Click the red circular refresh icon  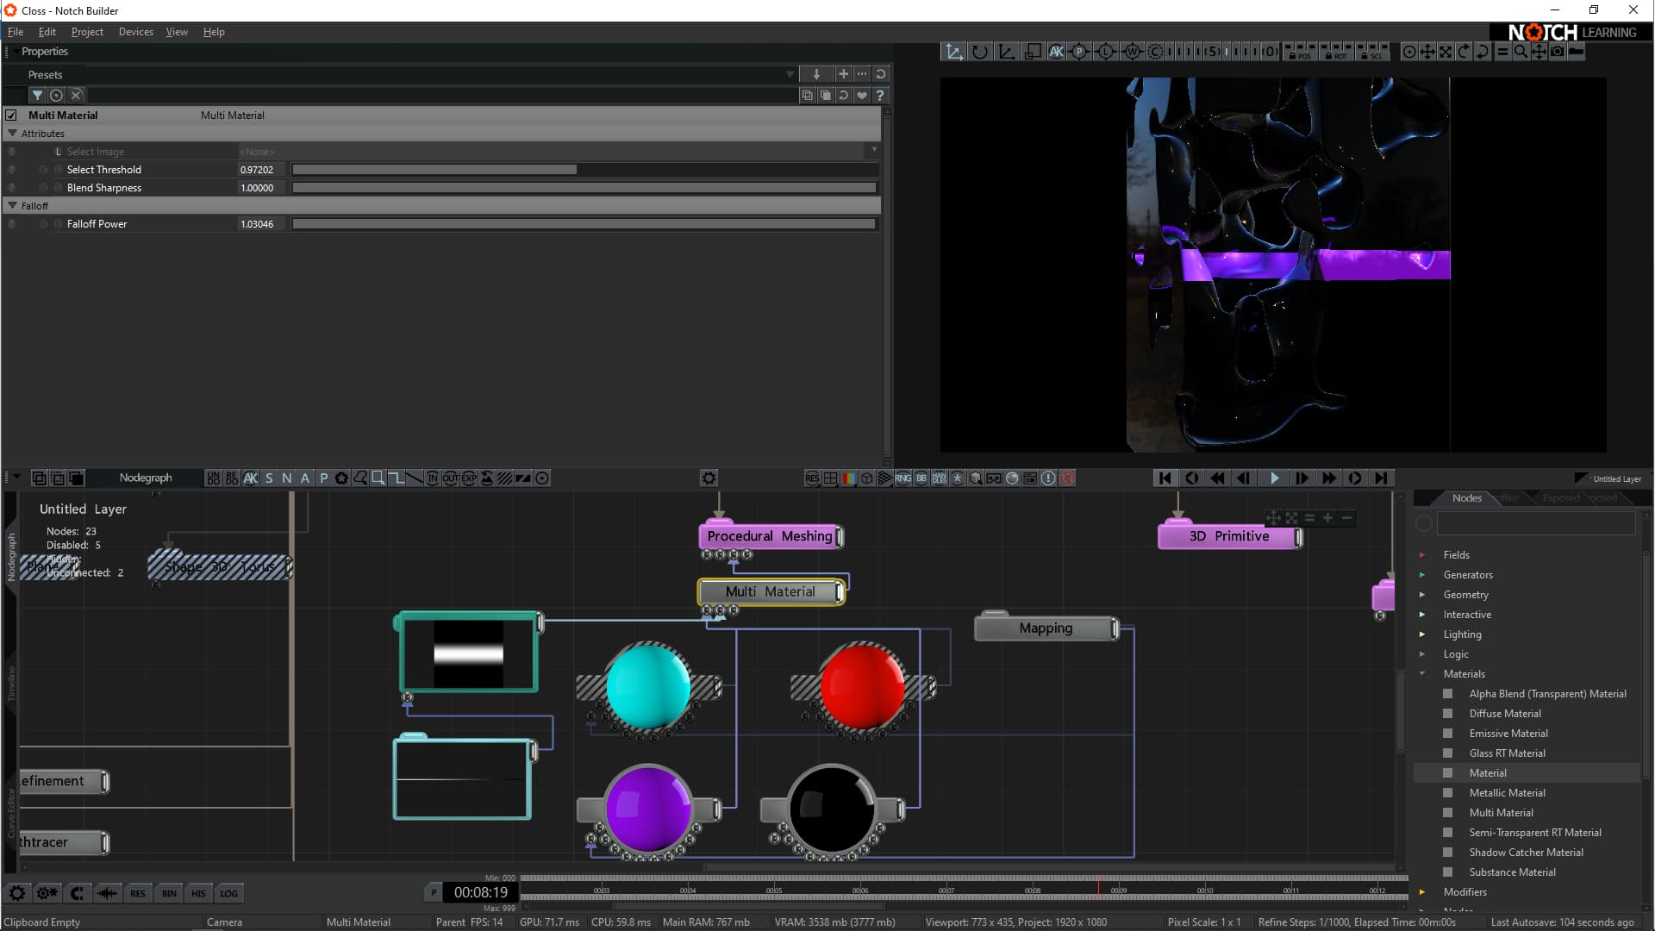click(1067, 478)
